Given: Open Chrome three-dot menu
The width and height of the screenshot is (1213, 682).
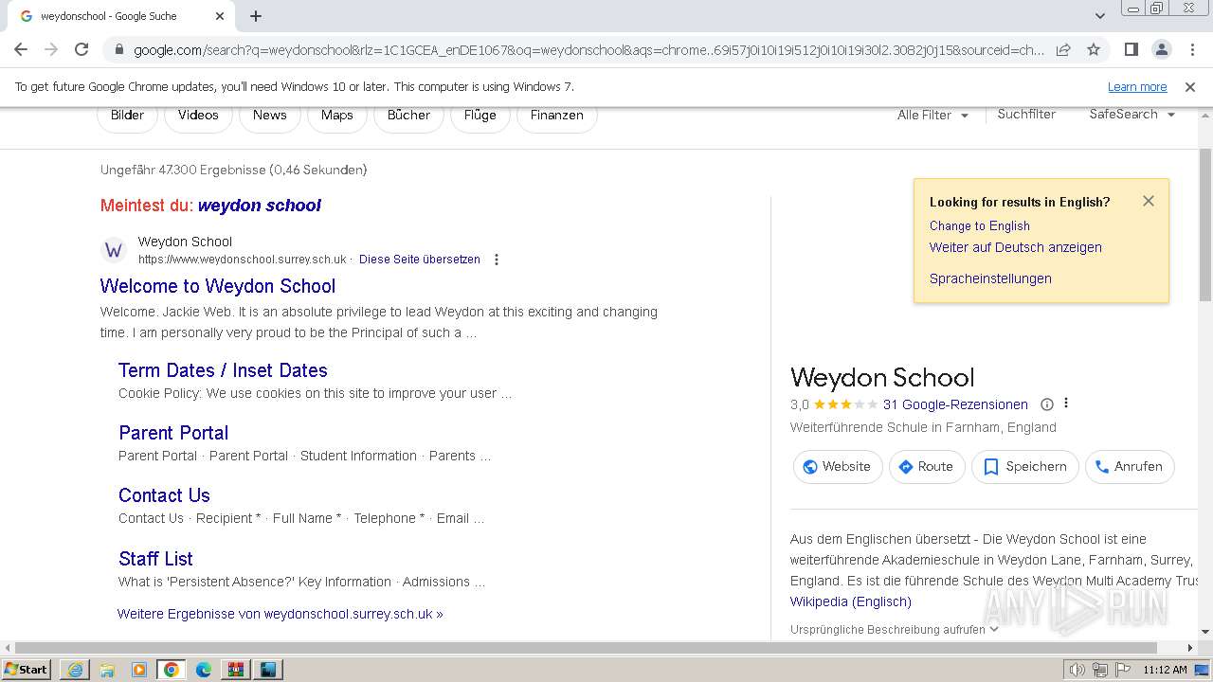Looking at the screenshot, I should (x=1191, y=49).
